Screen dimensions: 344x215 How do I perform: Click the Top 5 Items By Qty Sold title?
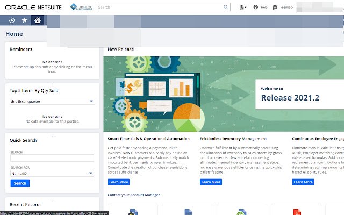[34, 91]
